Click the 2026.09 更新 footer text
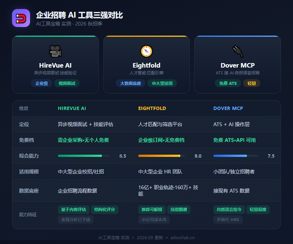 [x=150, y=238]
